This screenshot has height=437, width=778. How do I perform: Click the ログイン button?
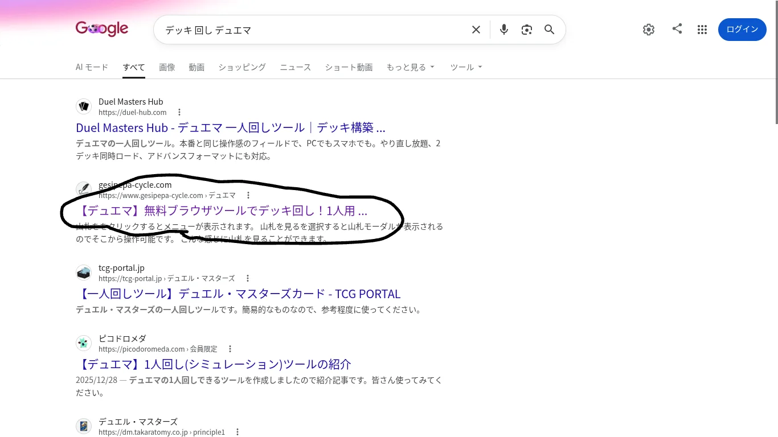(x=742, y=30)
